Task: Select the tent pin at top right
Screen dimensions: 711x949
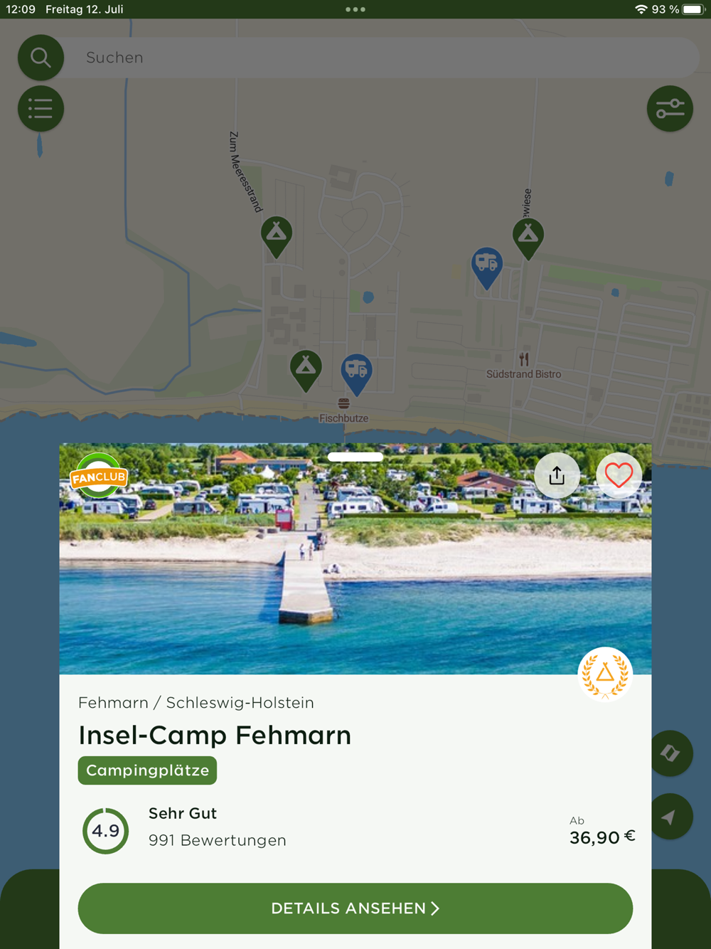Action: coord(528,239)
